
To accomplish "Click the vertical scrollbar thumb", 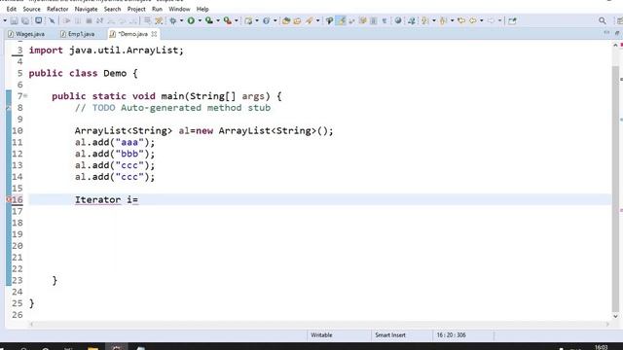I will point(615,190).
